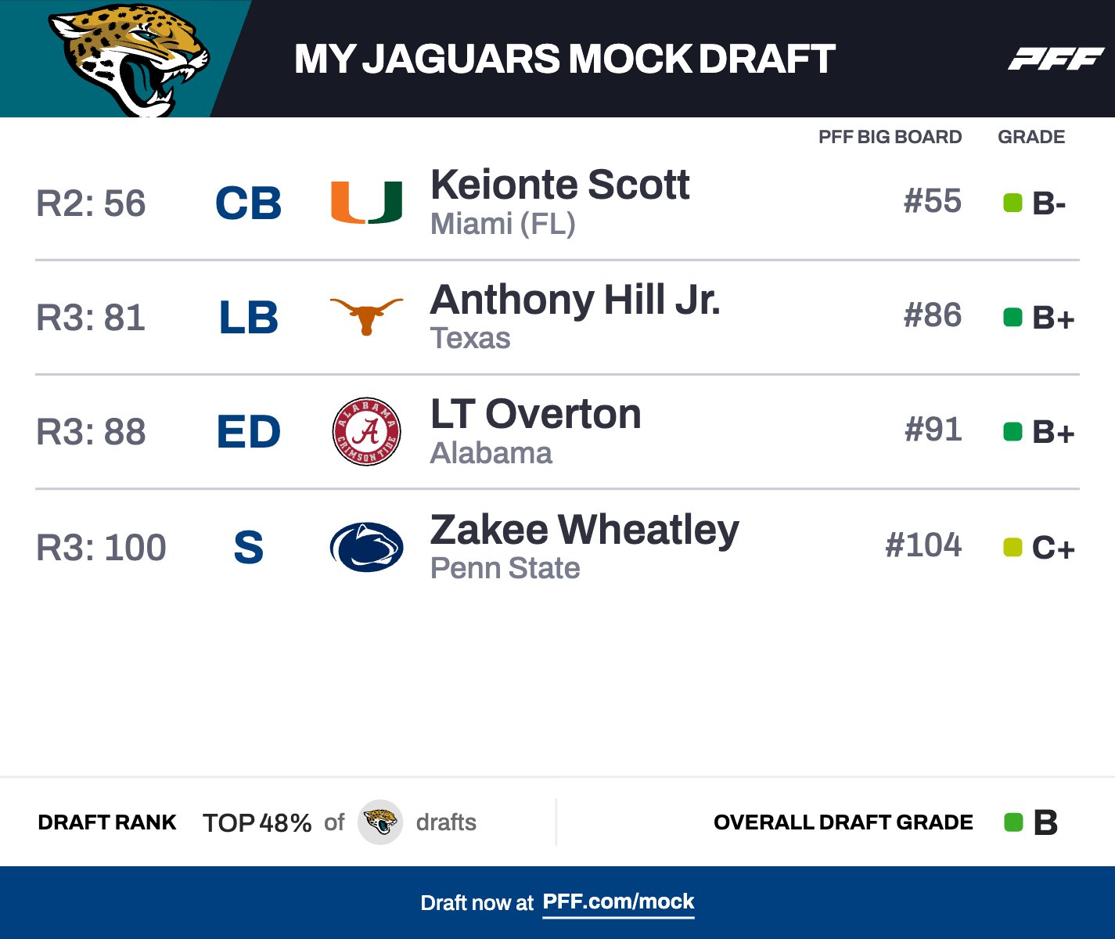Click the small Jaguars icon by Draft Rank
The height and width of the screenshot is (939, 1115).
[380, 822]
